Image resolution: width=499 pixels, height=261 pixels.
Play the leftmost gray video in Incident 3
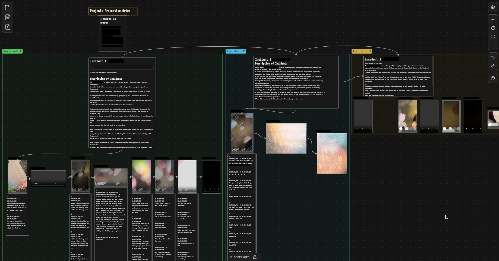[x=356, y=129]
